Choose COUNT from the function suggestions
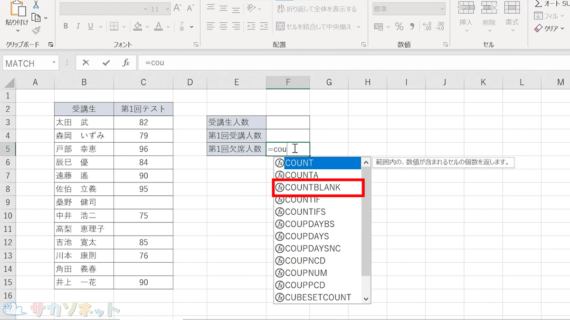 click(318, 163)
